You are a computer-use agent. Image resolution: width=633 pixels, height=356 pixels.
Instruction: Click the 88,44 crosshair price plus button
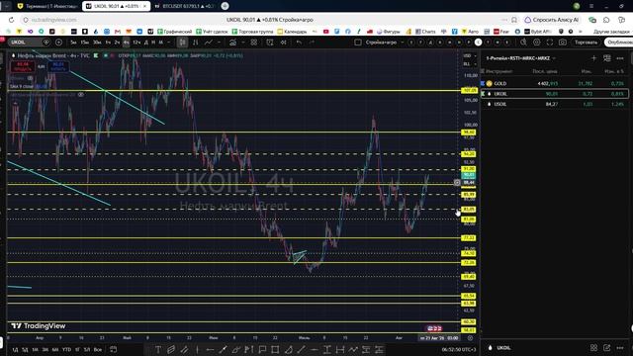(x=457, y=182)
